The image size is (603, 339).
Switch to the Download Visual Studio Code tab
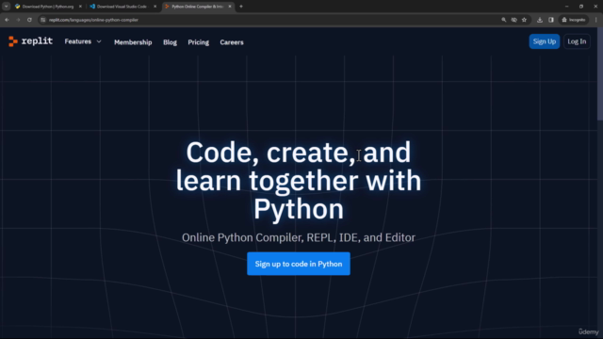(x=122, y=7)
